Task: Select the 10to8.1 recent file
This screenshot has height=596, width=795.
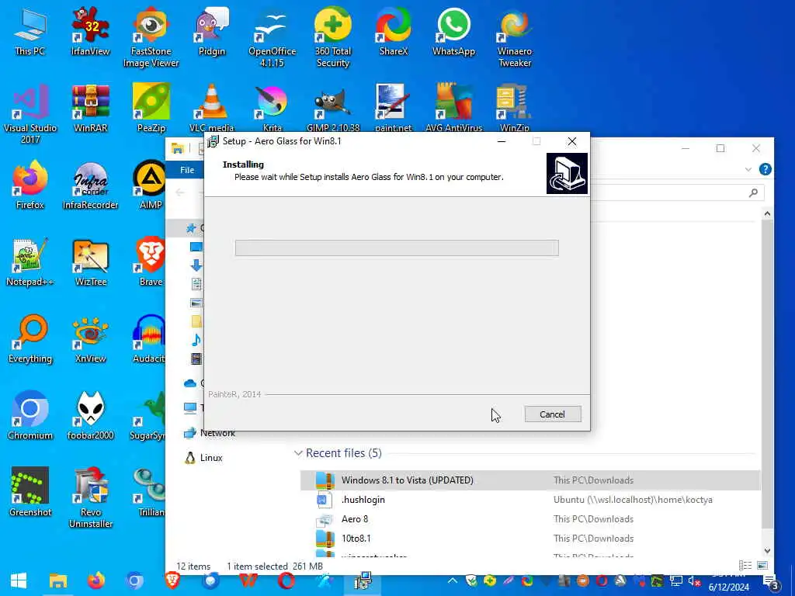Action: [529, 539]
